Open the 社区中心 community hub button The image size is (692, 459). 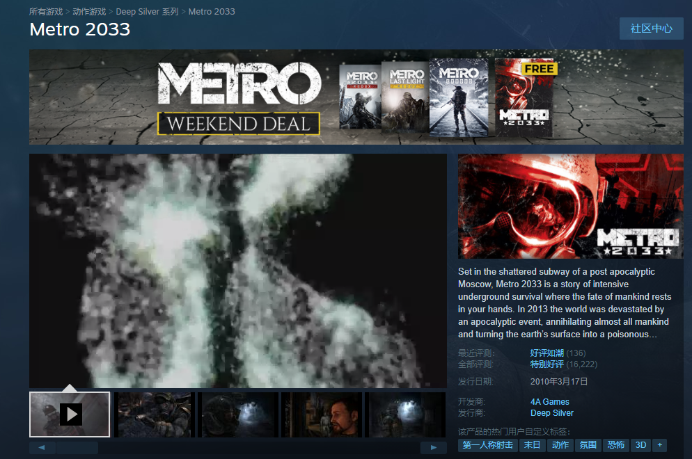pos(652,29)
